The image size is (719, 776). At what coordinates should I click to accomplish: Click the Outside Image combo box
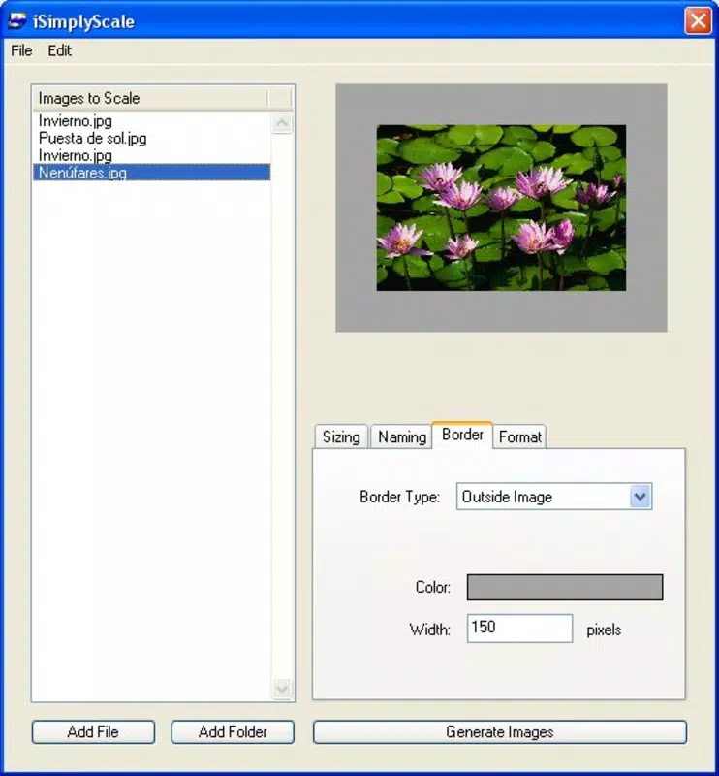[x=554, y=497]
